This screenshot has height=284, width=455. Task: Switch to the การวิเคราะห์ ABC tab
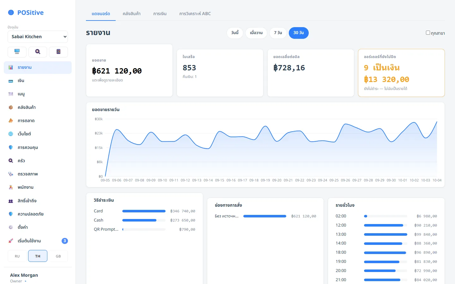[x=195, y=14]
